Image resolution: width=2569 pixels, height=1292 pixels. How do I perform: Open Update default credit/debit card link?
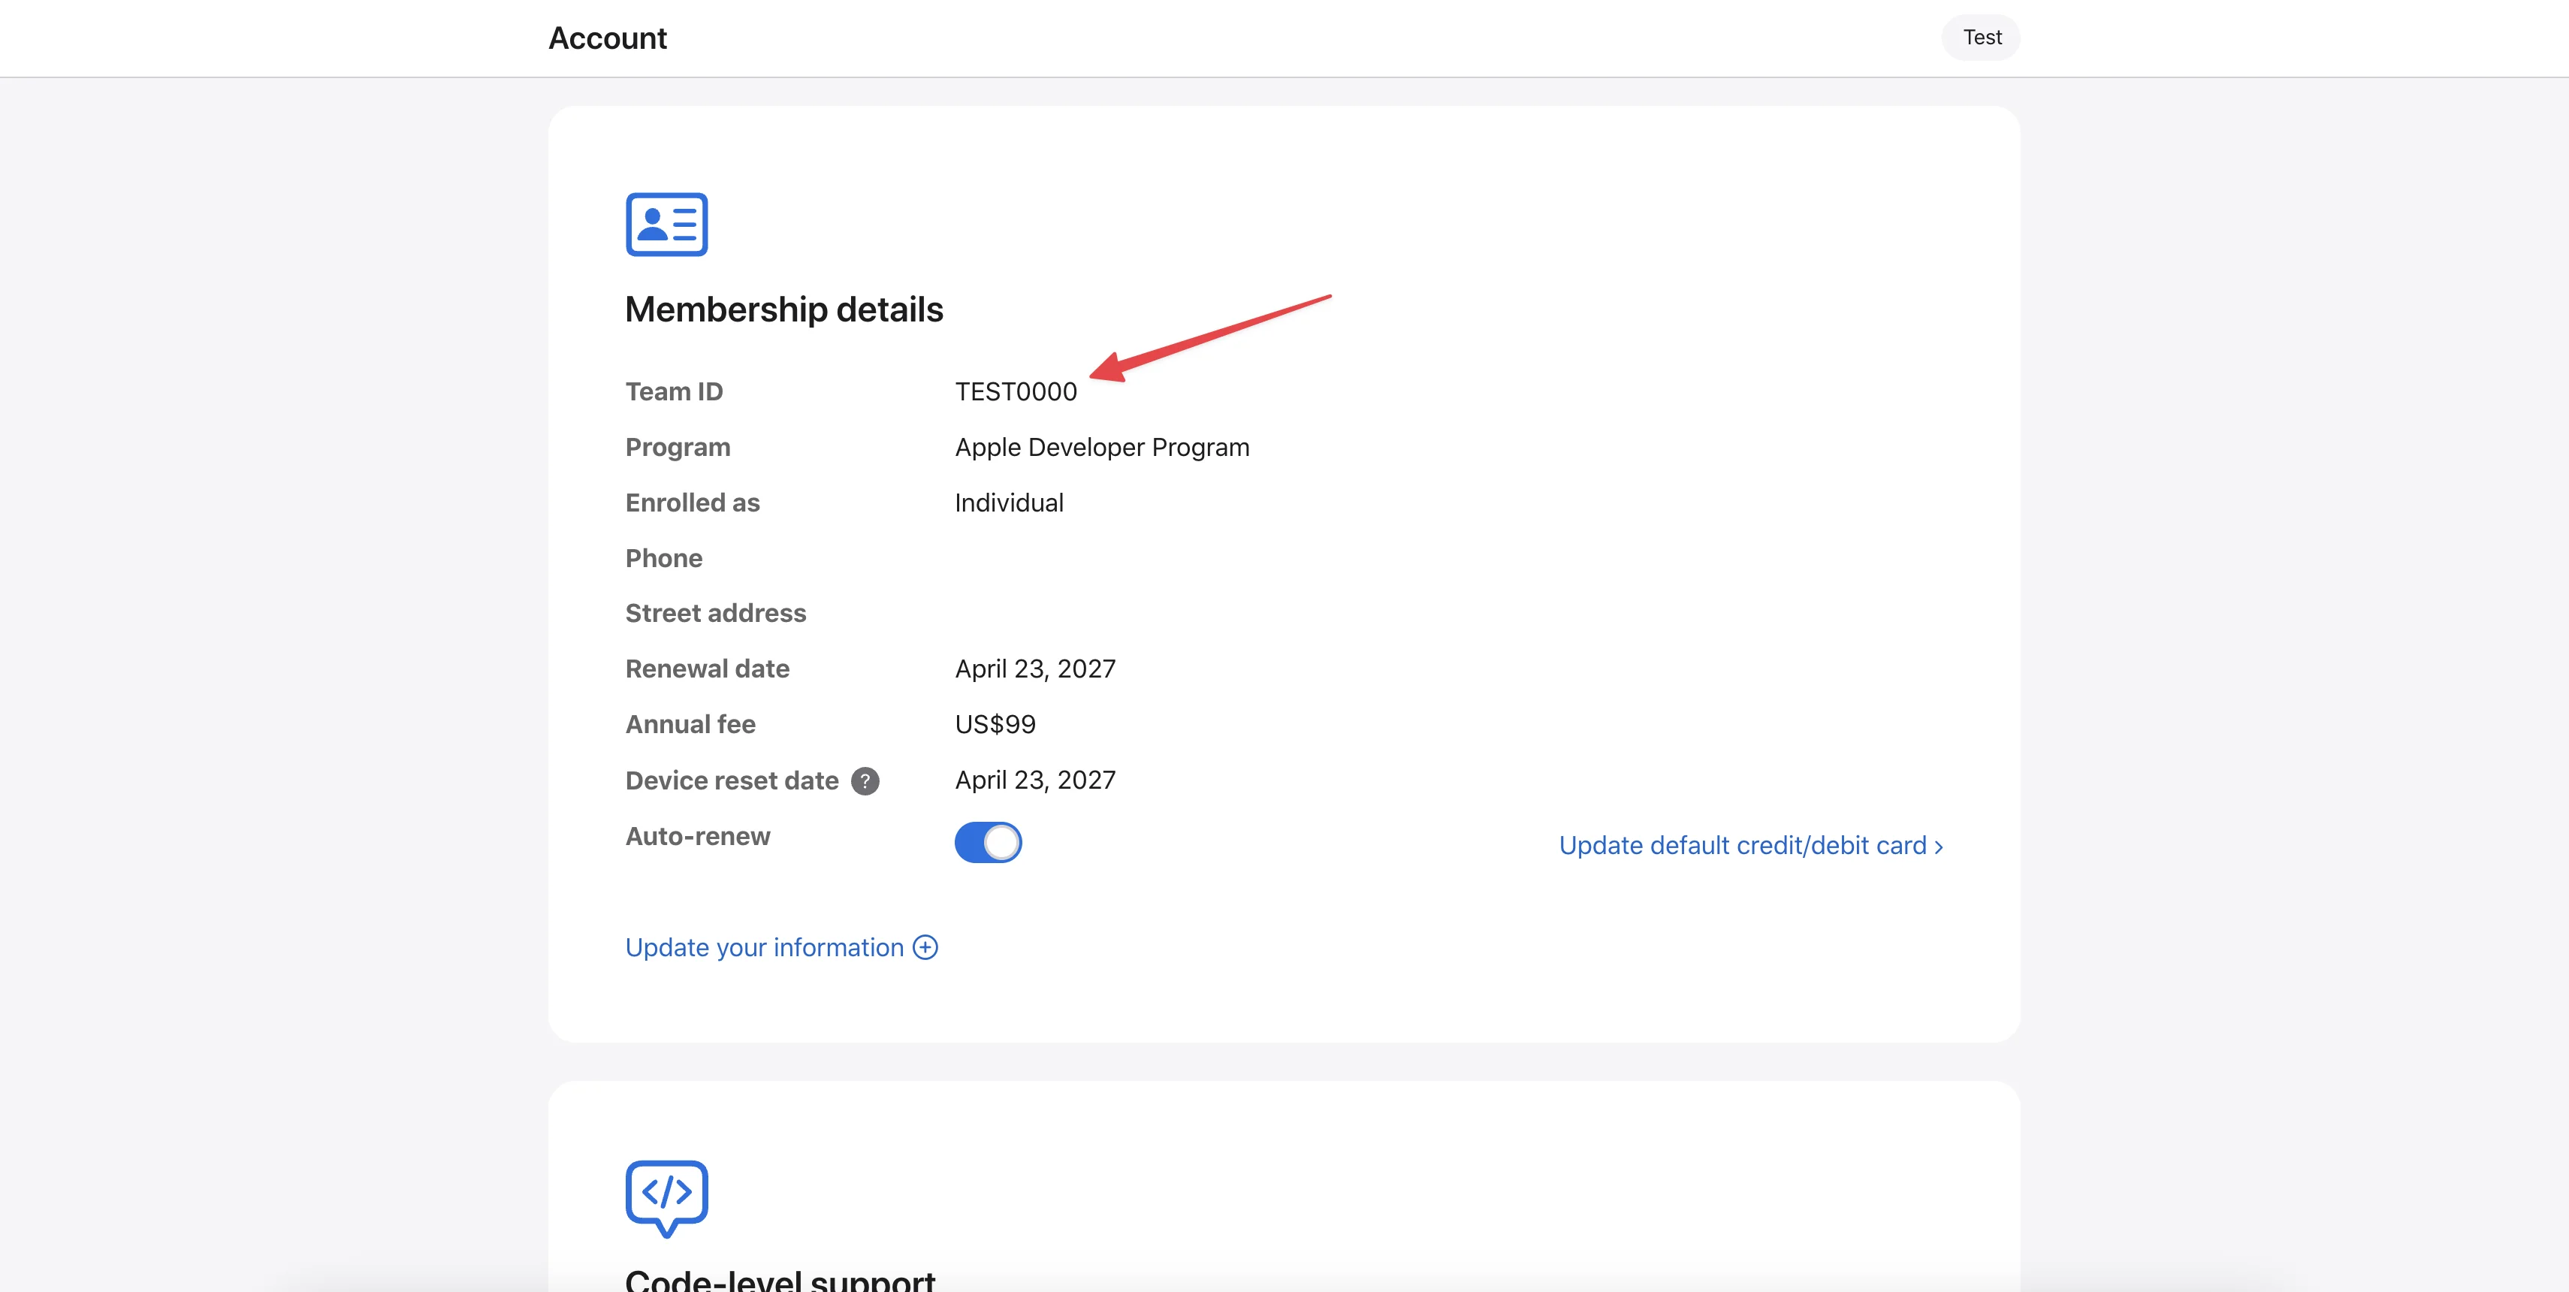1750,845
